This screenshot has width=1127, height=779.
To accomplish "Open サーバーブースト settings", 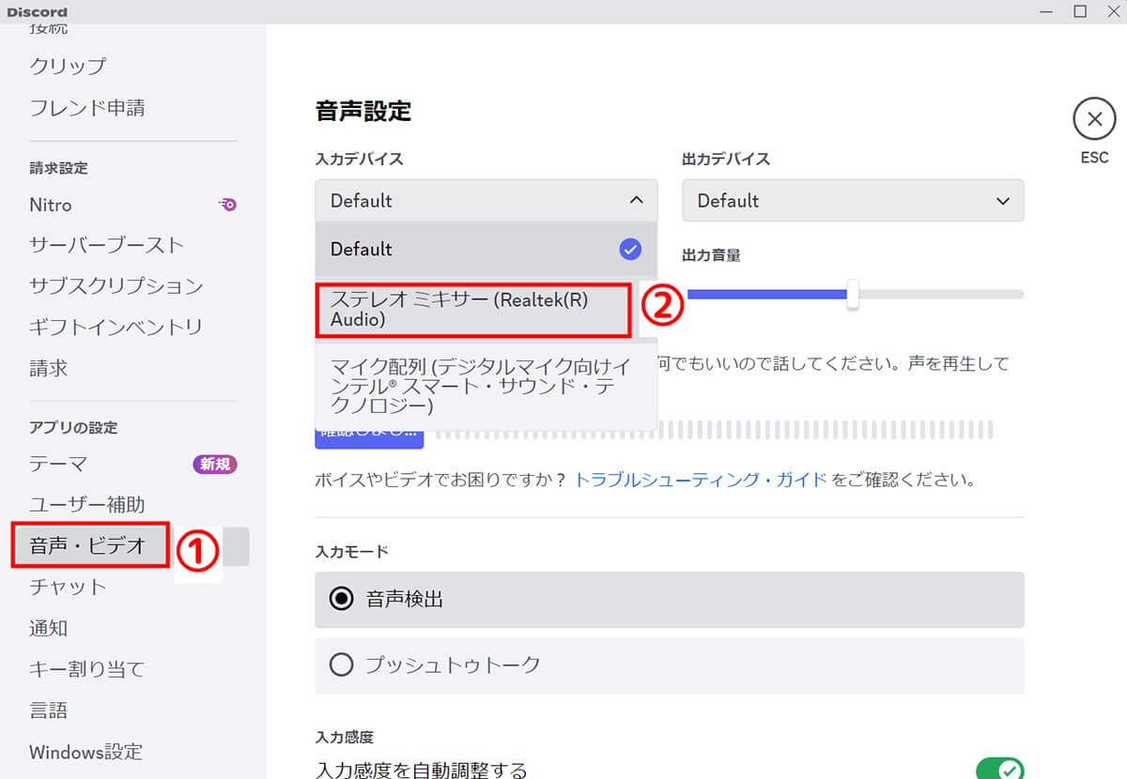I will 106,245.
